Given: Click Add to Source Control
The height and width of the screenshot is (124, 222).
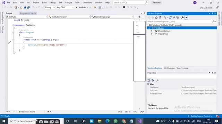Looking at the screenshot, I should tap(200, 116).
